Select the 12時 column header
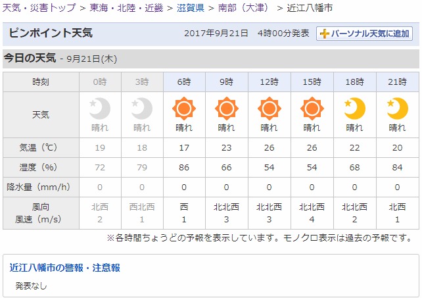Screen dimensions: 422x298 [270, 82]
